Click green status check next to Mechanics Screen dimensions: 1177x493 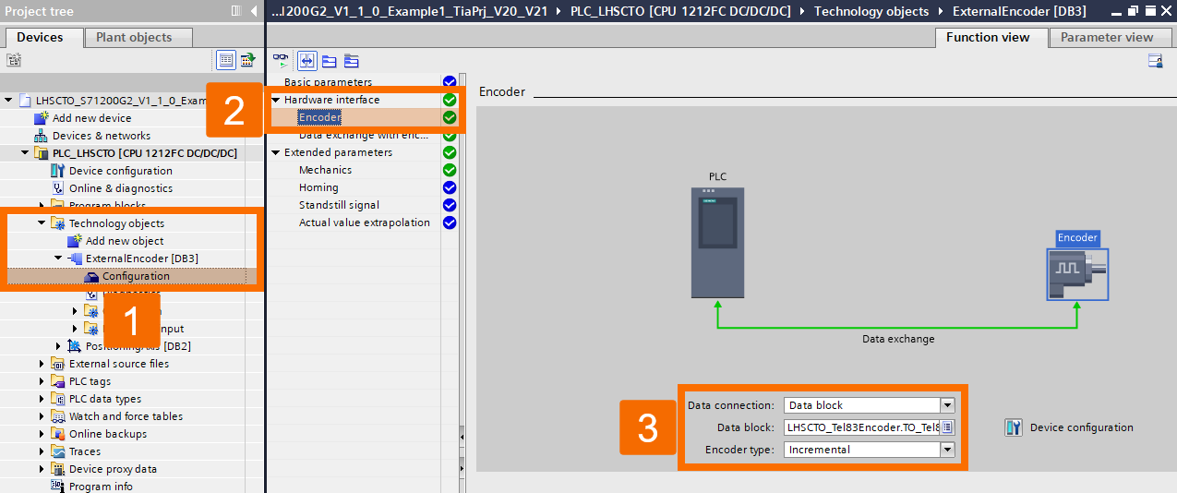tap(450, 170)
